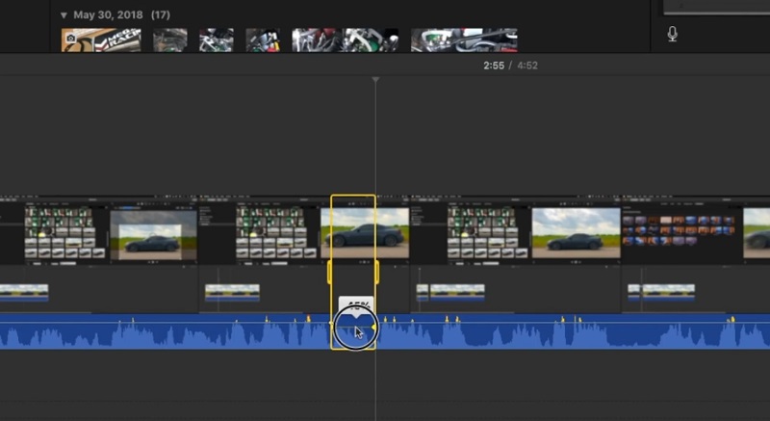Image resolution: width=770 pixels, height=421 pixels.
Task: Click the volume percentage tooltip above the cursor
Action: [x=356, y=303]
